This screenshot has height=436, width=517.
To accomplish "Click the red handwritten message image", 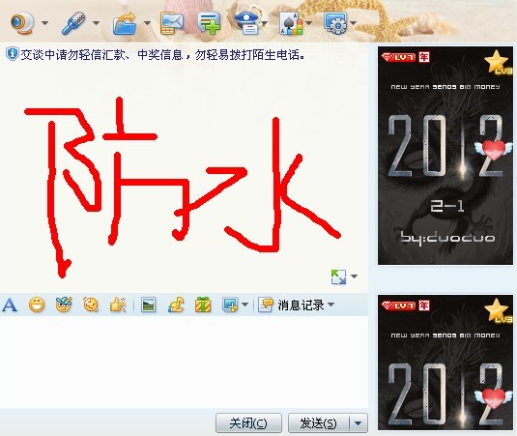I will (183, 188).
